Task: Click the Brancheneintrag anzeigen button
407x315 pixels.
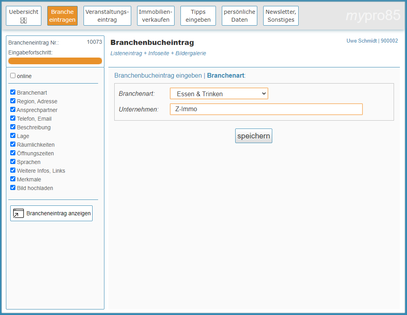Action: click(51, 213)
